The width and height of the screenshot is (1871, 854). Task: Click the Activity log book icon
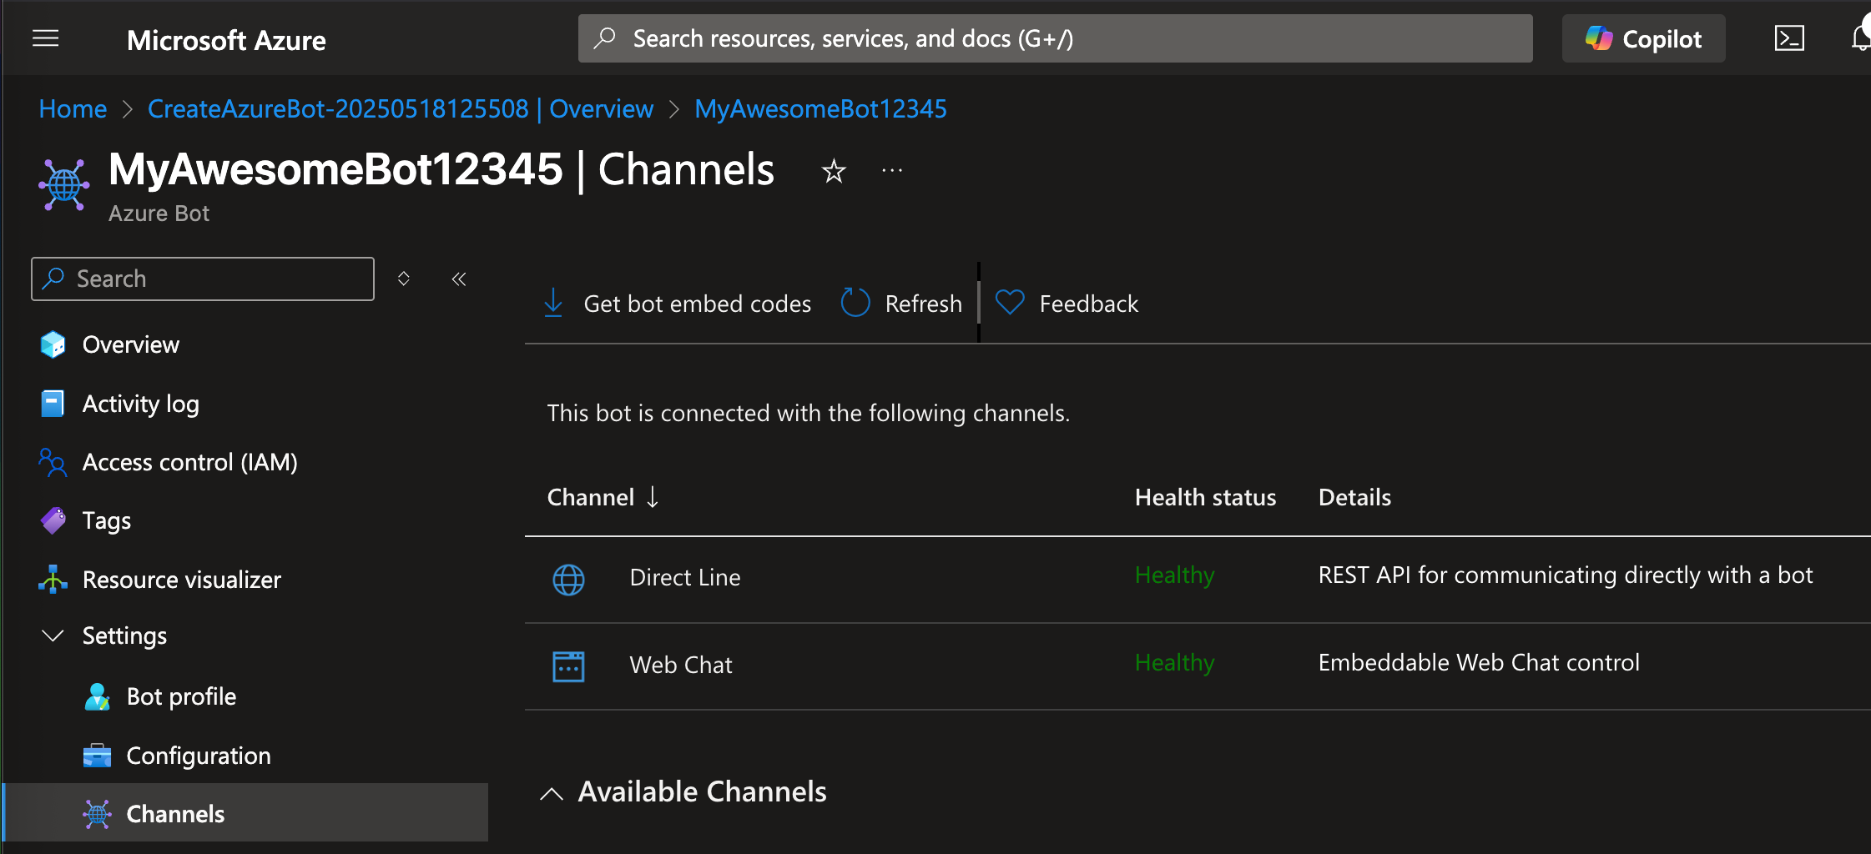[53, 404]
